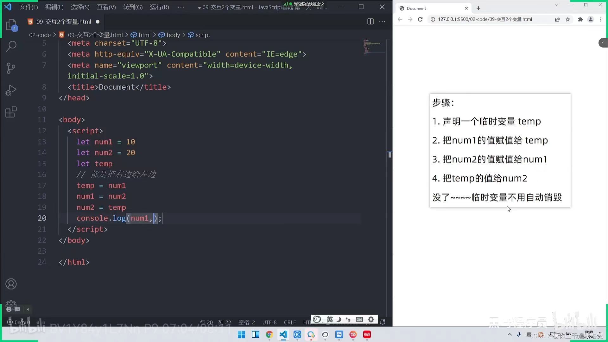Open the Search view in activity bar
Viewport: 608px width, 342px height.
pos(11,46)
